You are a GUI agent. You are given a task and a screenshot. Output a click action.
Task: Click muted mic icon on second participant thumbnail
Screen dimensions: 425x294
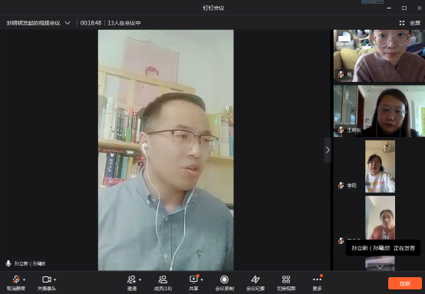pyautogui.click(x=341, y=130)
